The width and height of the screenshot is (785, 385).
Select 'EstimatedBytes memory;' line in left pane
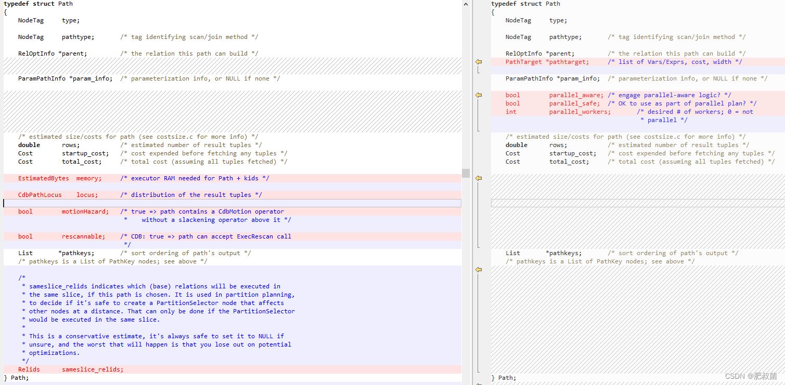[232, 178]
